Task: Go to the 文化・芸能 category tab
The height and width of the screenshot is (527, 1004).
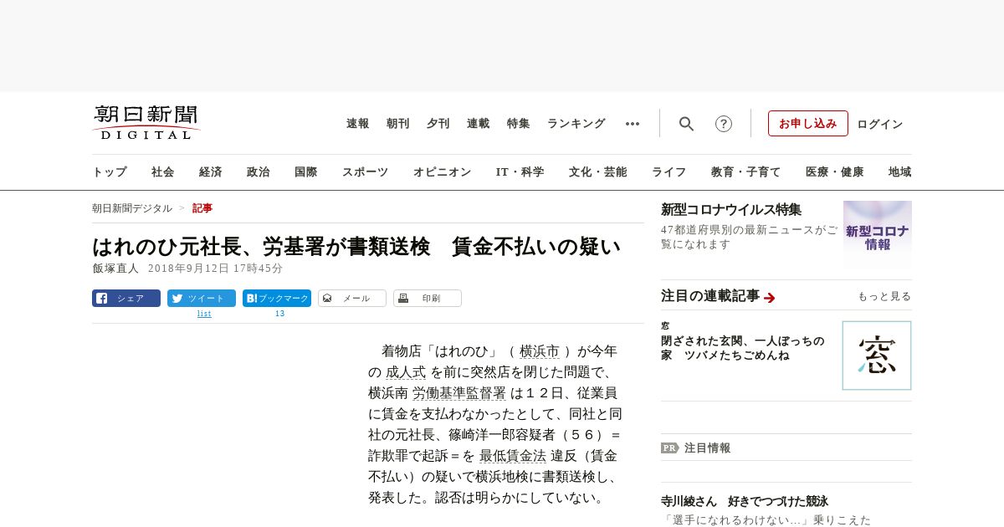Action: (598, 172)
